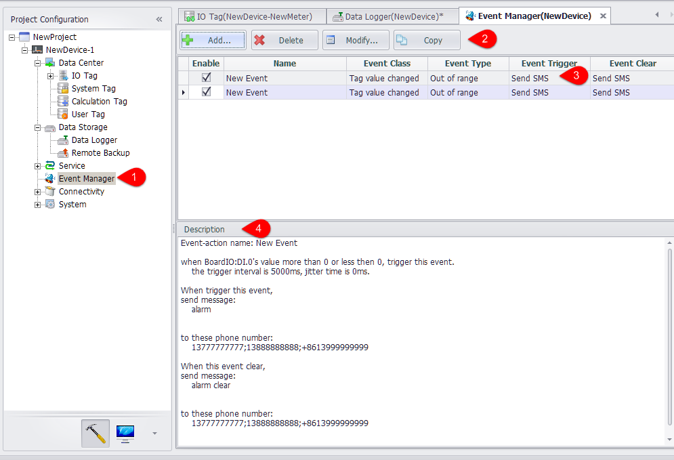Switch to IO Tag(NewDevice-NewMeter) tab
This screenshot has height=460, width=674.
(253, 16)
